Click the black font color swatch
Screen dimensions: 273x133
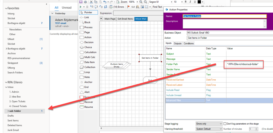click(199, 2)
